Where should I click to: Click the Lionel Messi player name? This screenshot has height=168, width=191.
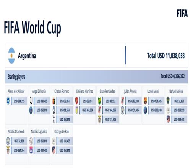153,91
